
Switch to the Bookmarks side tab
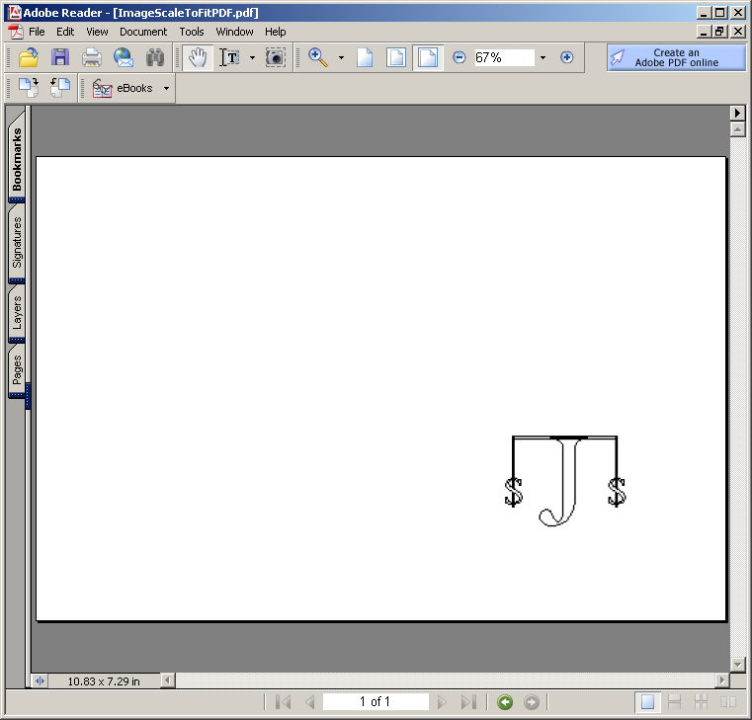coord(17,158)
